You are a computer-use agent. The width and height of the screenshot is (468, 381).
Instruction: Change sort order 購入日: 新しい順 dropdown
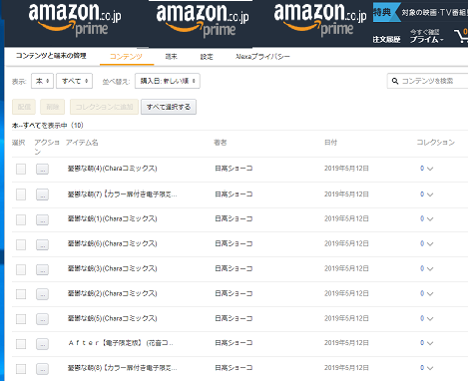click(168, 81)
